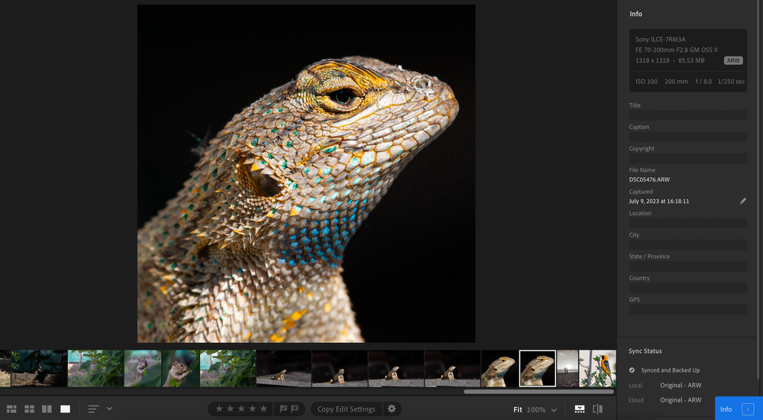
Task: Select Detail single-photo view
Action: coord(65,409)
